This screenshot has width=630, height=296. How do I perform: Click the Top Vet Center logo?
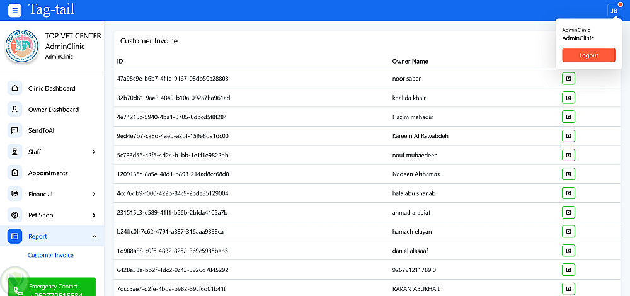click(21, 46)
